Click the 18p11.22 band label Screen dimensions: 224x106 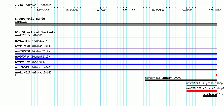[x=21, y=22]
